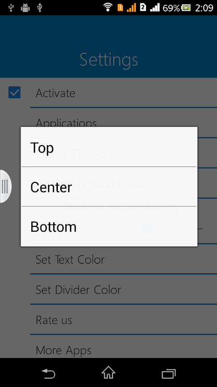
Task: Tap the Settings header title
Action: click(108, 60)
